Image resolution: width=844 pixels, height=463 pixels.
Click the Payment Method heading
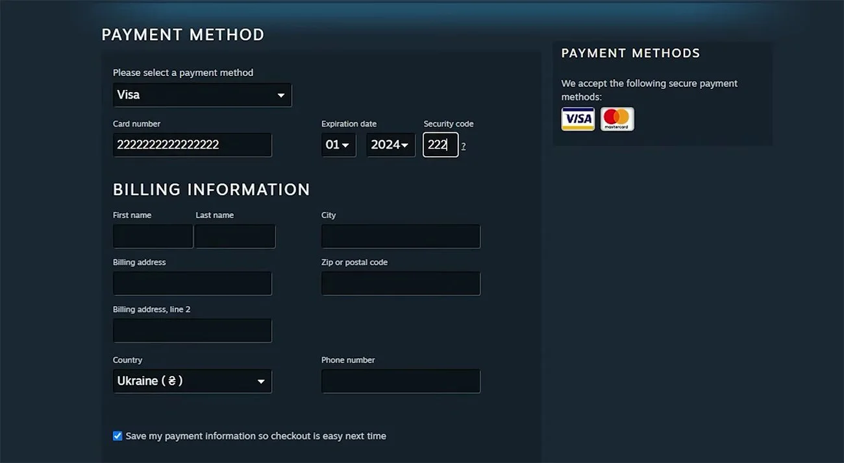[183, 35]
